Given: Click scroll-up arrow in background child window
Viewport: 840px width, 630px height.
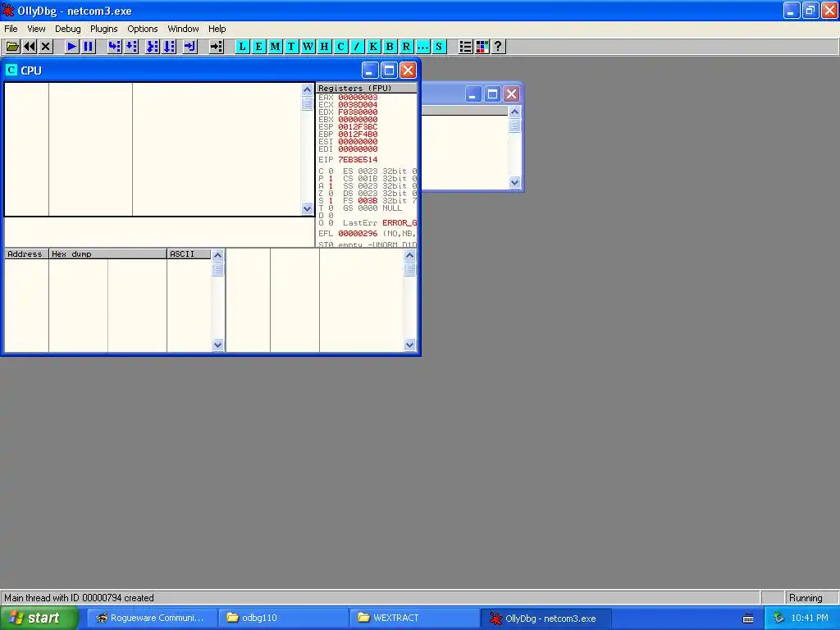Looking at the screenshot, I should pyautogui.click(x=515, y=112).
